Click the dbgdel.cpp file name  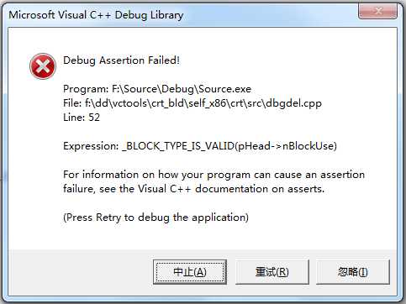point(293,103)
